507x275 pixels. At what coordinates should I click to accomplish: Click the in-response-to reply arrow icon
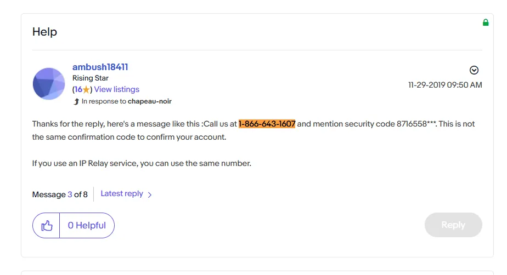pyautogui.click(x=76, y=101)
